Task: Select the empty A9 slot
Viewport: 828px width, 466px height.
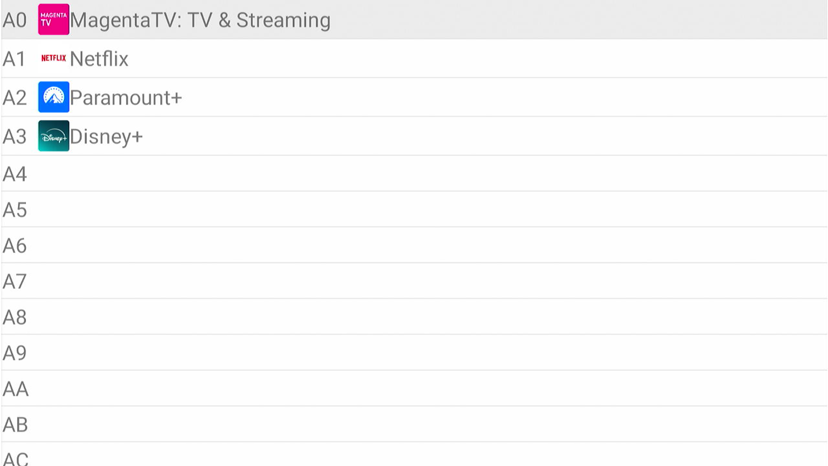Action: pyautogui.click(x=414, y=353)
